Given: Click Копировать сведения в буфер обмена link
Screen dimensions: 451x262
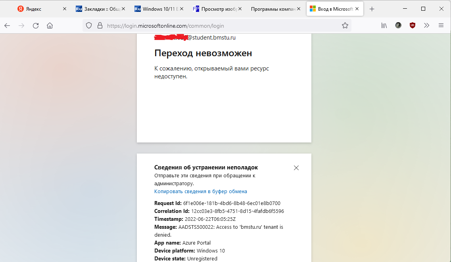Looking at the screenshot, I should (200, 192).
